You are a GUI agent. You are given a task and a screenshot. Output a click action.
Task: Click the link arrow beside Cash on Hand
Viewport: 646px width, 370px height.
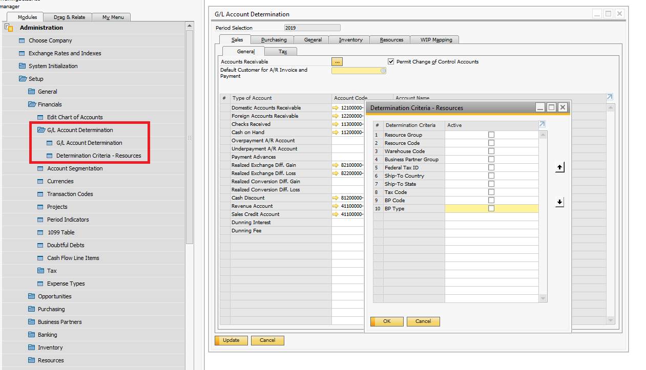336,133
